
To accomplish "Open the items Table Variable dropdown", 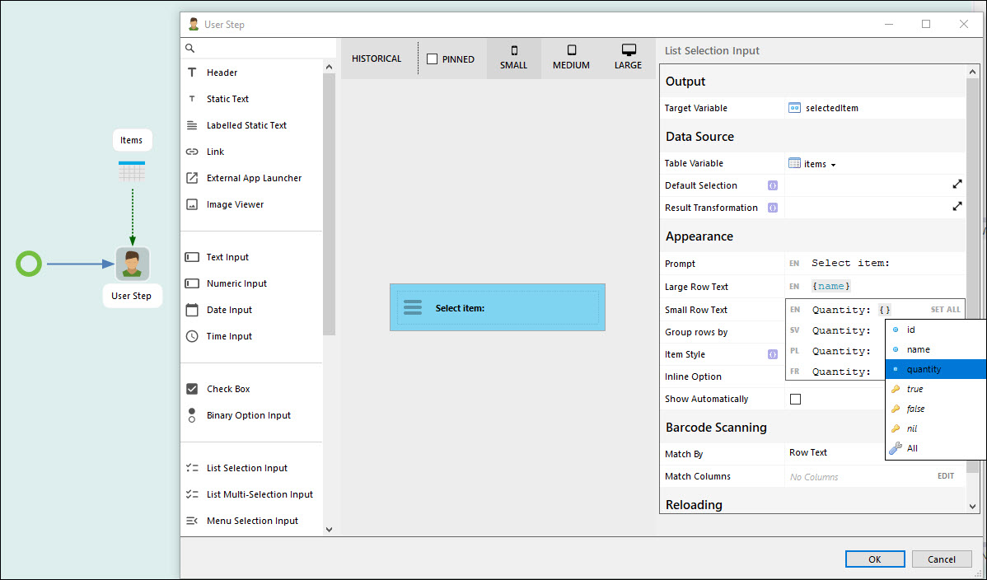I will 812,164.
